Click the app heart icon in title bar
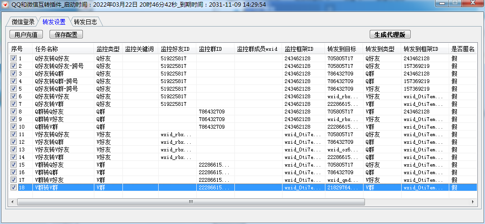This screenshot has width=485, height=224. click(x=6, y=4)
